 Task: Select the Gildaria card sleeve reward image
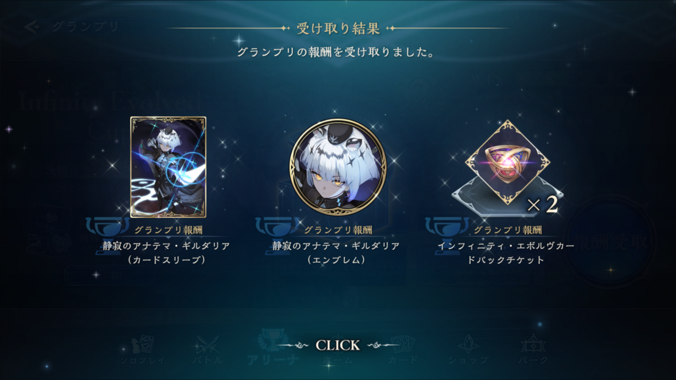[x=168, y=167]
